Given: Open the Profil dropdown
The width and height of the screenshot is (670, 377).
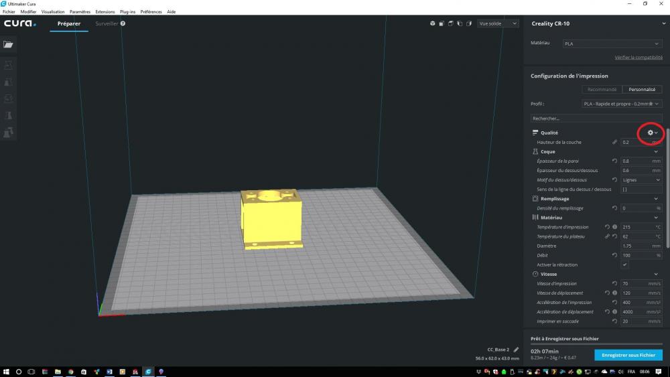Looking at the screenshot, I should pyautogui.click(x=622, y=104).
